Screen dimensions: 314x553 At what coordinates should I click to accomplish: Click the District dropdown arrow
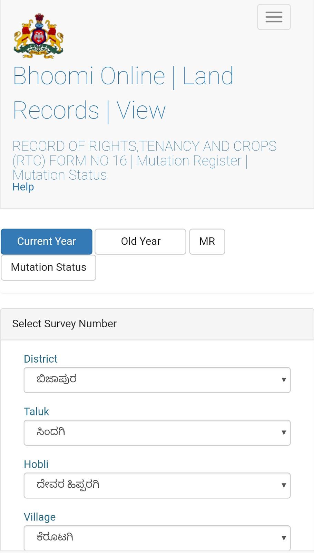[284, 380]
